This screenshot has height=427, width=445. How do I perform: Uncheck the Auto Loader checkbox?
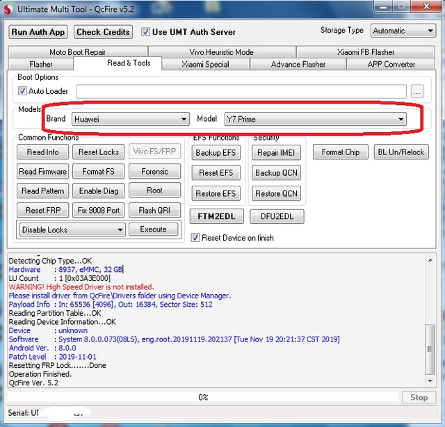click(22, 91)
